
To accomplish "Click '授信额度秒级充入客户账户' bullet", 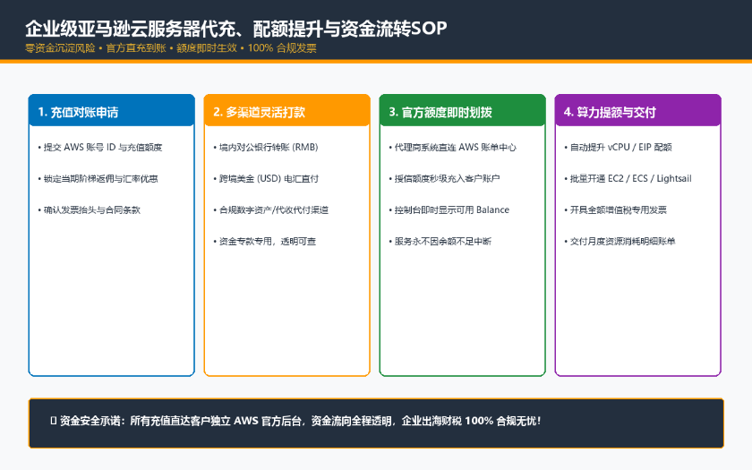I will point(444,179).
